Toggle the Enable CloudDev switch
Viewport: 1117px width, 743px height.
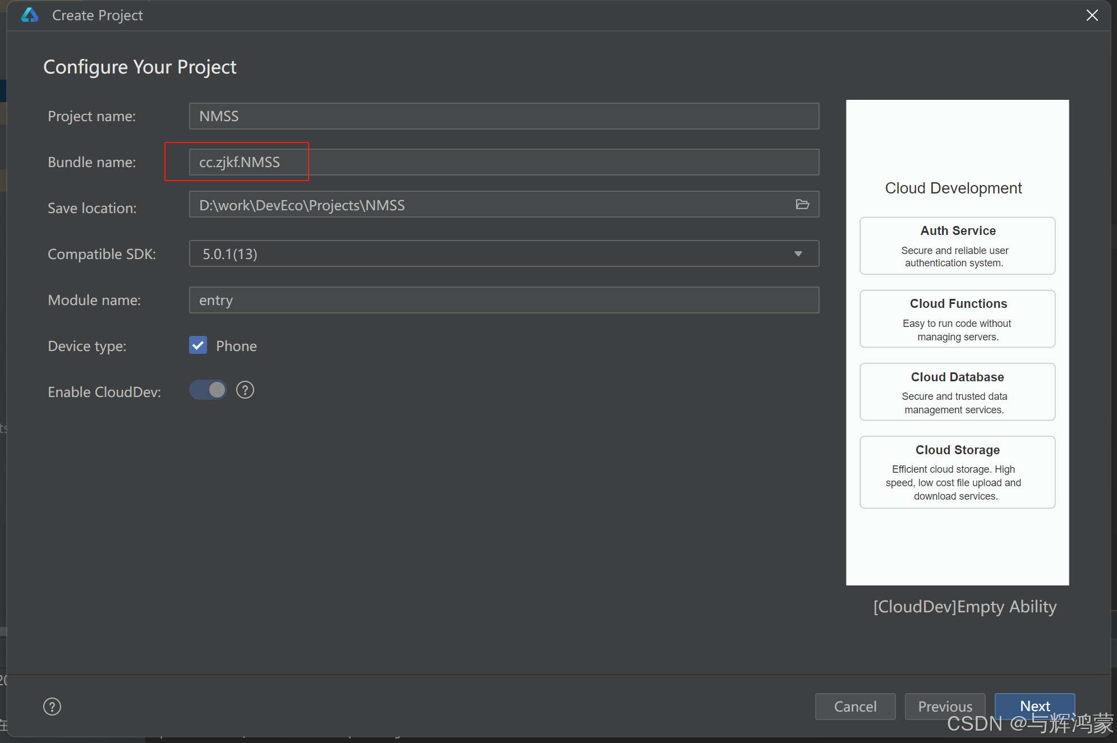tap(208, 390)
